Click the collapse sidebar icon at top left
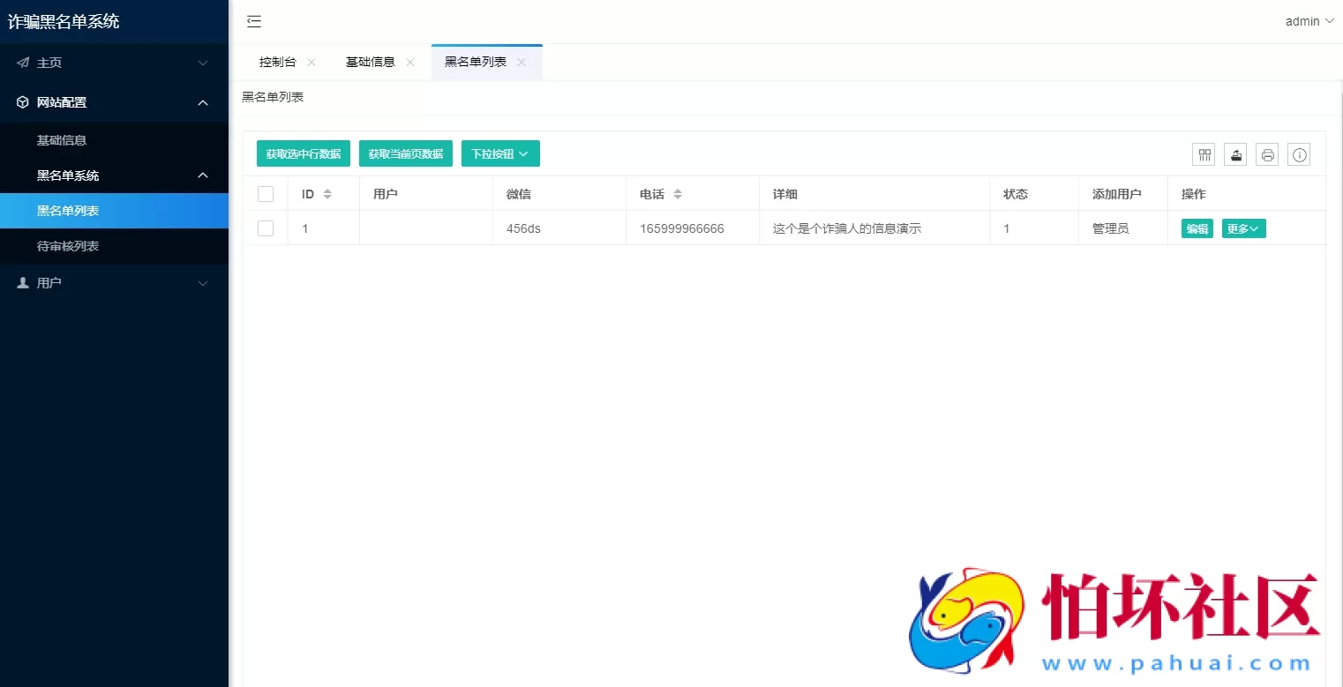 [254, 21]
